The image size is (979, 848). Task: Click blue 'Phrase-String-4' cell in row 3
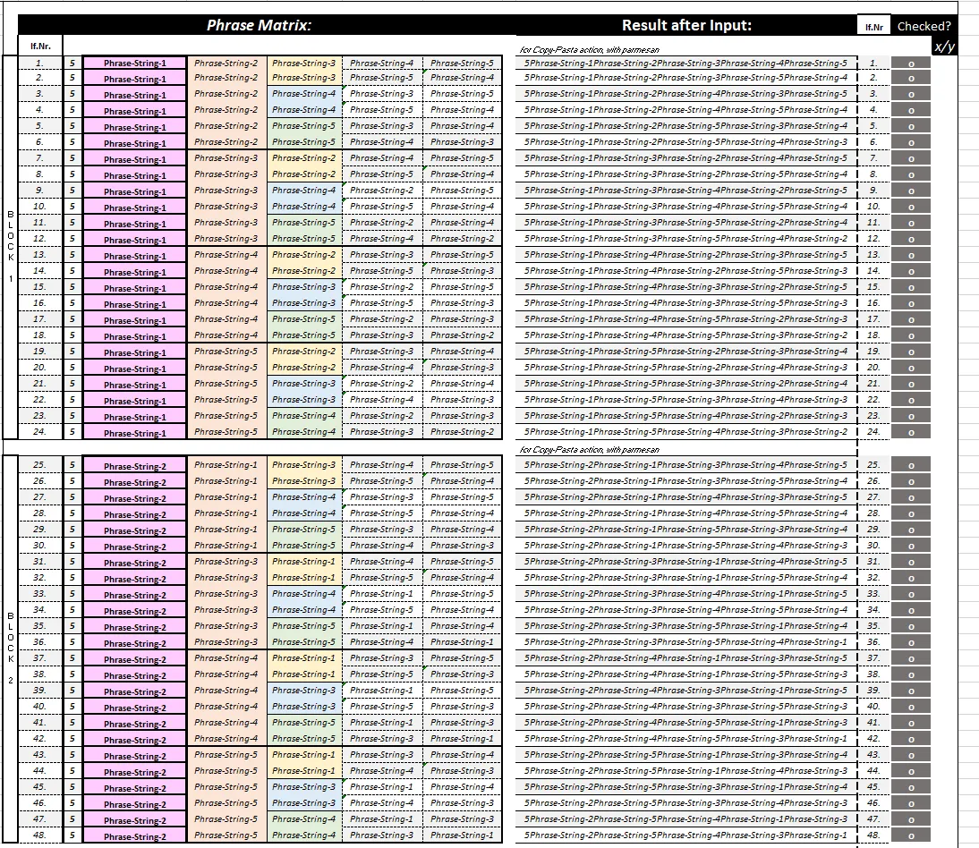point(304,94)
